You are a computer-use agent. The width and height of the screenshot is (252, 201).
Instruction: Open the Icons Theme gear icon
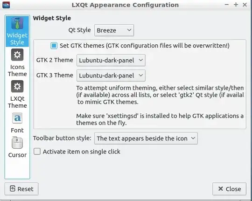click(17, 55)
